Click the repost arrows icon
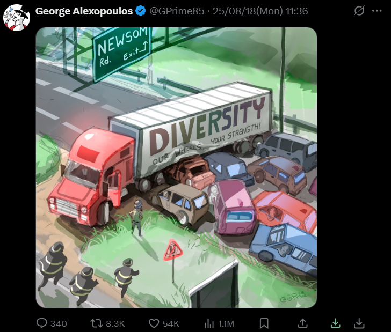This screenshot has width=391, height=332. pyautogui.click(x=96, y=323)
